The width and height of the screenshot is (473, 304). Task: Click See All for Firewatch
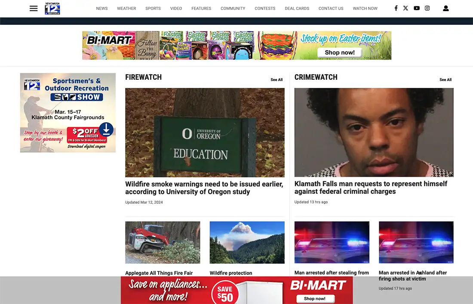276,80
